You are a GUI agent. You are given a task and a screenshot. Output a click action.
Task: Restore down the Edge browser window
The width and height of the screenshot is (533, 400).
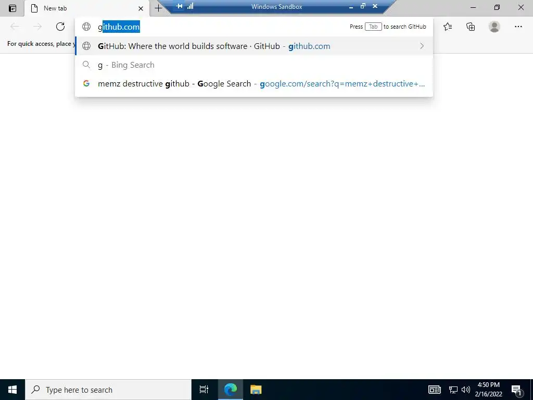point(497,7)
